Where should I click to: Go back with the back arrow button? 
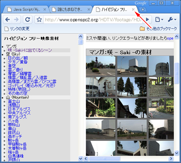[8, 19]
